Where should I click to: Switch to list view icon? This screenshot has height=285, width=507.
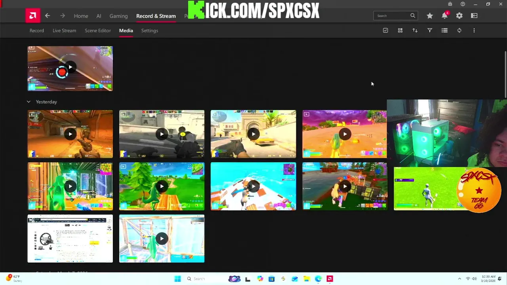tap(444, 30)
